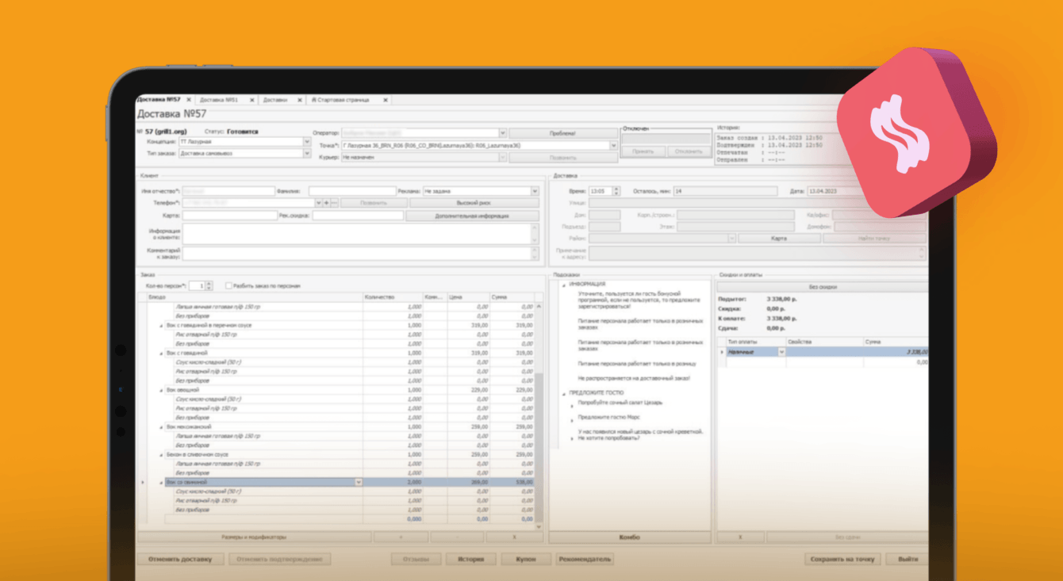Screen dimensions: 1063x581
Task: Click the red steam app logo
Action: coord(915,132)
